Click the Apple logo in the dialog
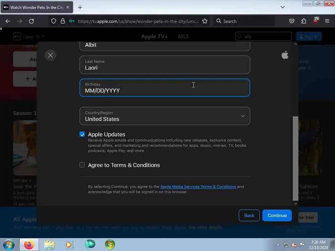This screenshot has width=335, height=251. coord(285,55)
